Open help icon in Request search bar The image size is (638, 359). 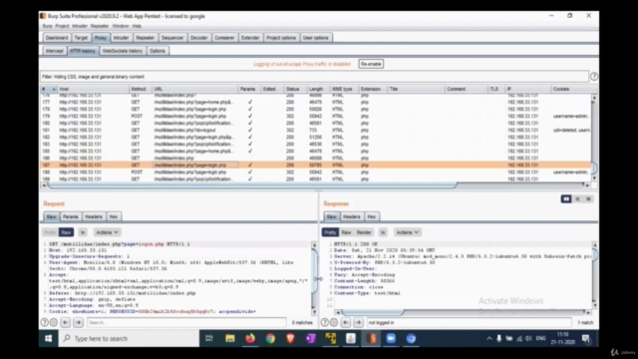[x=45, y=322]
